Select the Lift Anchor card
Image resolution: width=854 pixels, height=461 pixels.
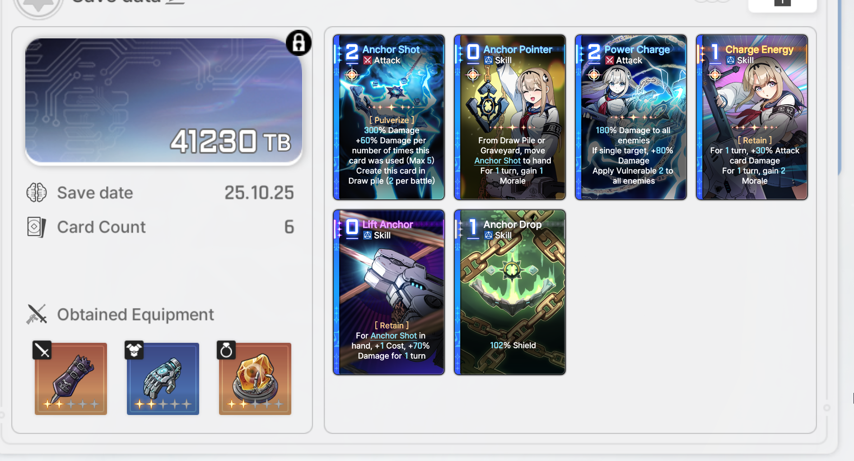coord(389,292)
